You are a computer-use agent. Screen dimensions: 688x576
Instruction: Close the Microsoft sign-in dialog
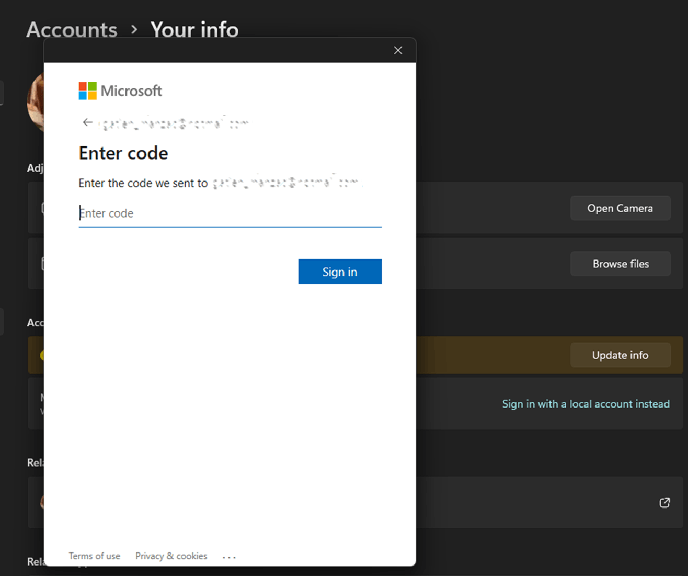pyautogui.click(x=398, y=50)
